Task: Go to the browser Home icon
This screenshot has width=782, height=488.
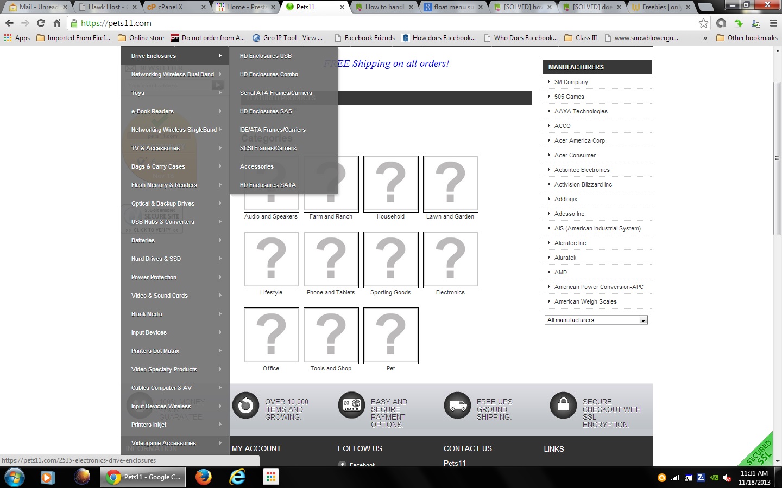Action: pyautogui.click(x=56, y=23)
